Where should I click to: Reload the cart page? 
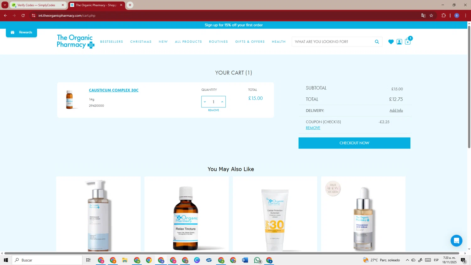pos(23,15)
